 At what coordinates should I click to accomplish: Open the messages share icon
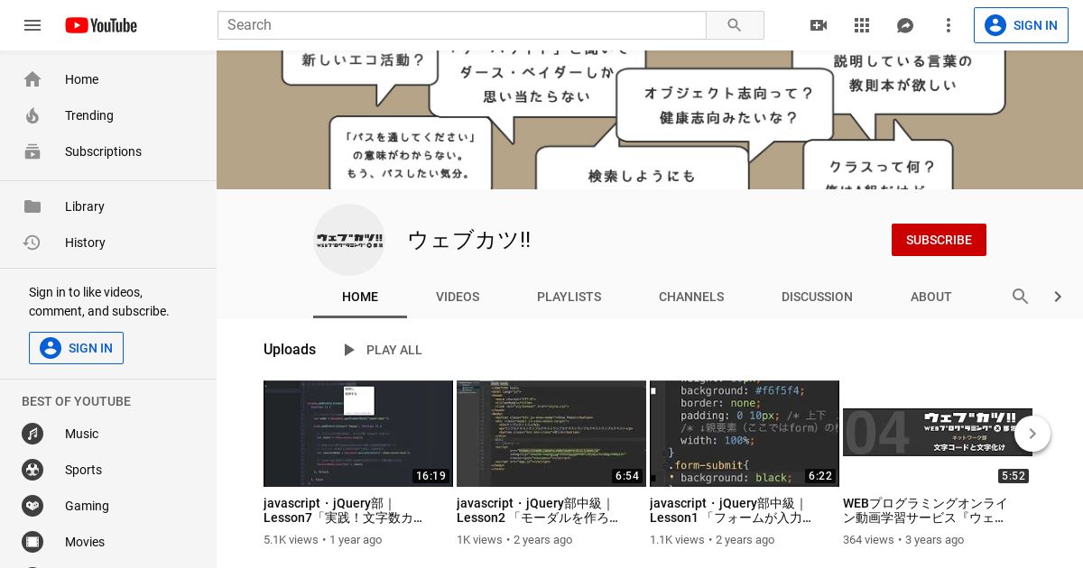click(905, 25)
